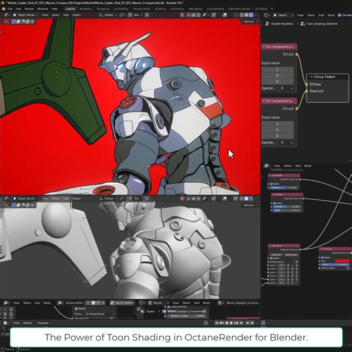Click the Blender logo icon
The image size is (352, 352).
pos(3,9)
